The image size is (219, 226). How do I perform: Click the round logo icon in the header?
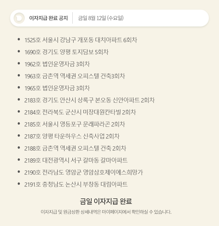[x=19, y=18]
